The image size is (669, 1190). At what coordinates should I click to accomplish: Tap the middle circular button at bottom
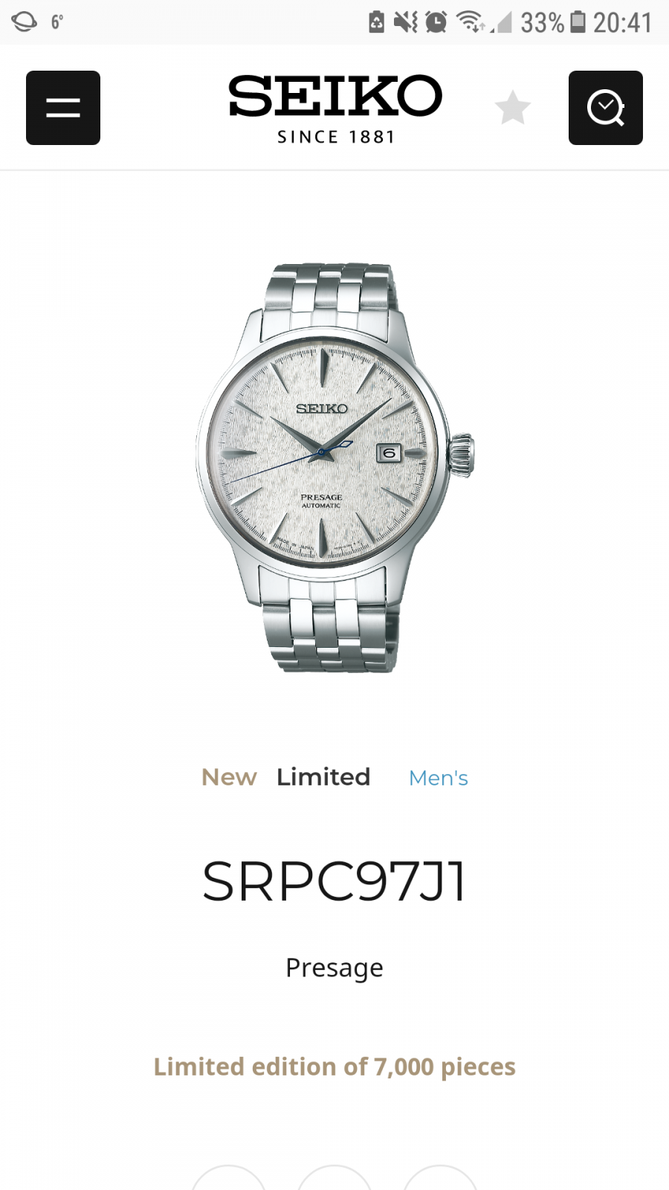click(334, 1178)
